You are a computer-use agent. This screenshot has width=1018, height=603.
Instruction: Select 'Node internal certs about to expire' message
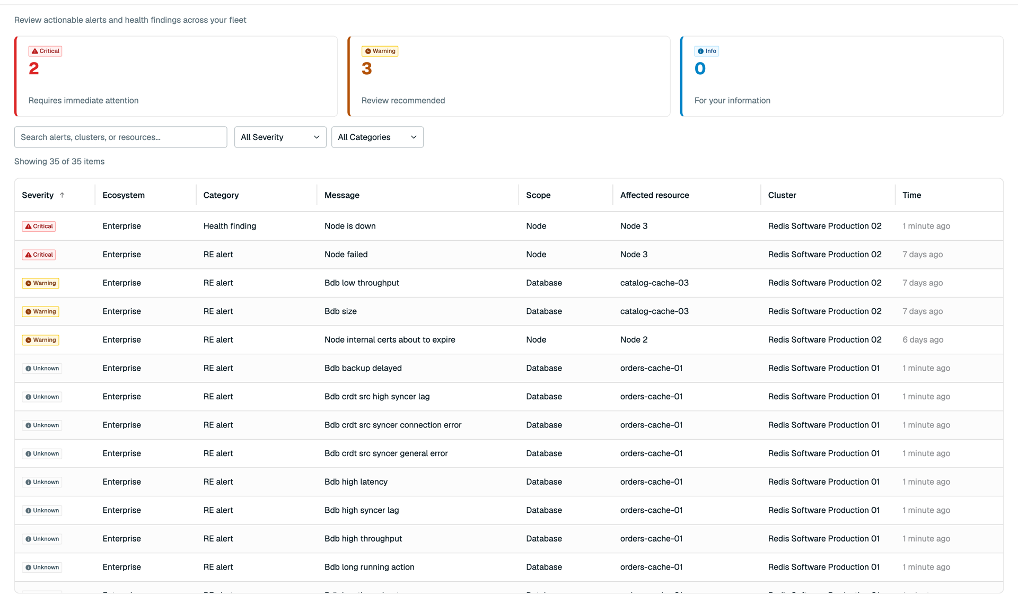click(x=390, y=339)
